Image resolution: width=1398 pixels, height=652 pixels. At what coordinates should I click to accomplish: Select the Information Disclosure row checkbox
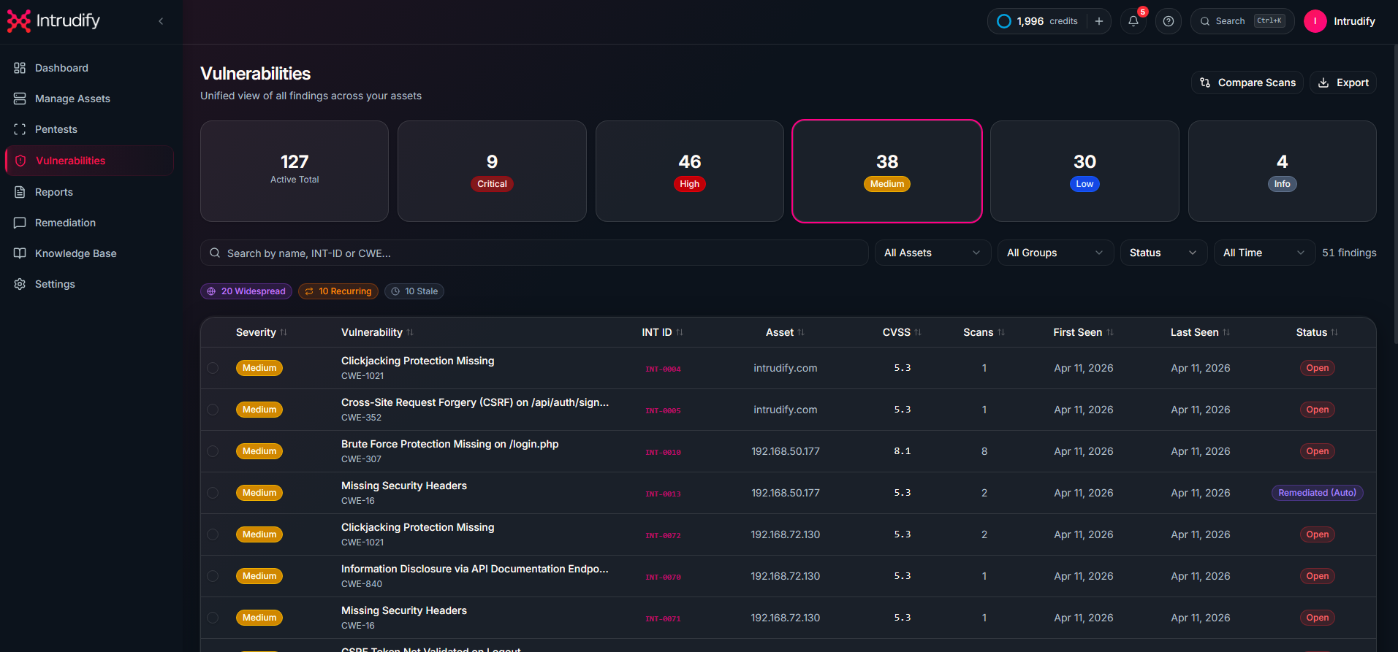pos(213,576)
